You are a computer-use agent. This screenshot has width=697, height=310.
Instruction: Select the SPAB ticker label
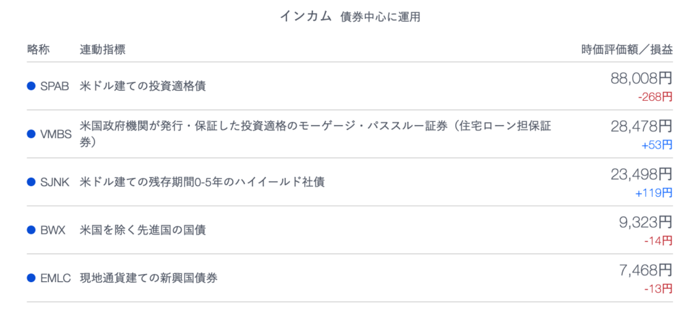54,87
